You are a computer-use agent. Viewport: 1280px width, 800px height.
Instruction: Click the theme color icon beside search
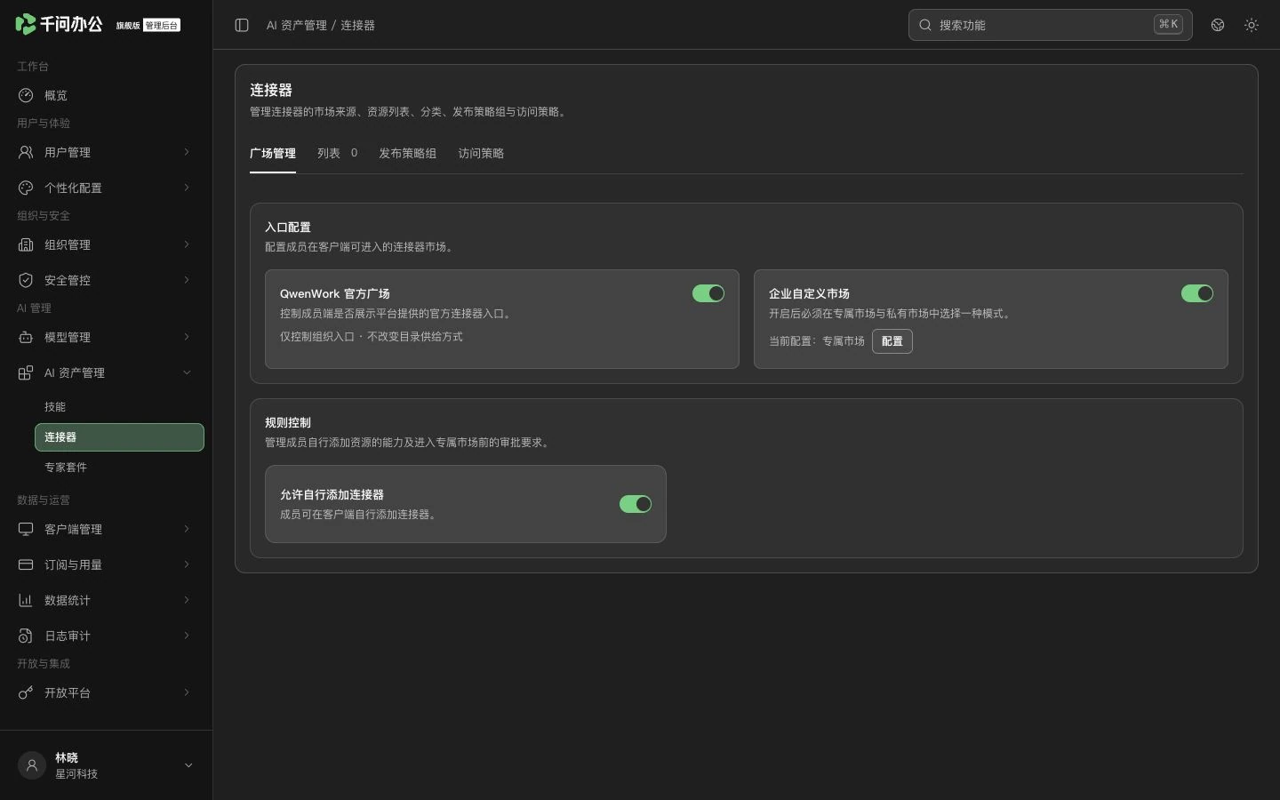[1218, 25]
